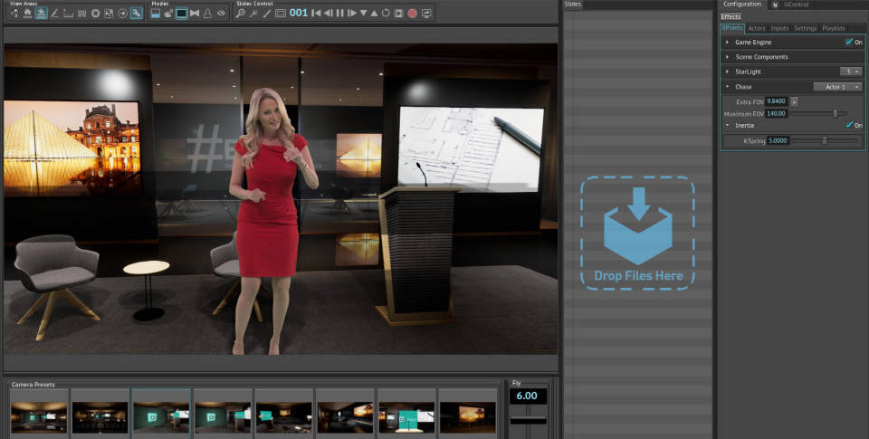Click the red record button
The width and height of the screenshot is (869, 439).
413,14
